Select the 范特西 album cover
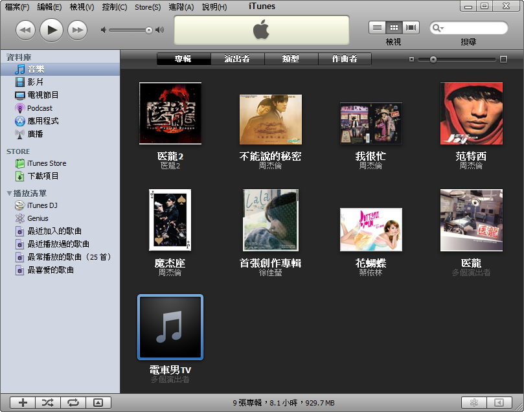This screenshot has height=412, width=524. coord(471,113)
